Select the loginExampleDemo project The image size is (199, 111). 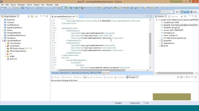[15, 27]
